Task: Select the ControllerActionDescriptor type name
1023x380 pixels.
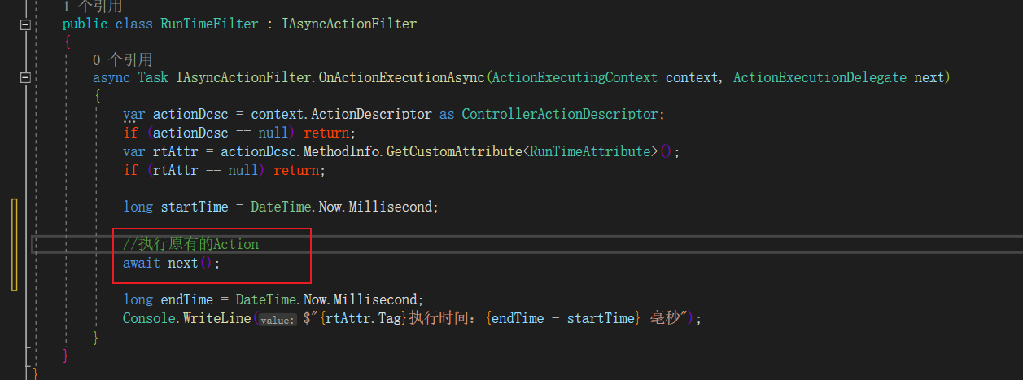Action: tap(561, 114)
